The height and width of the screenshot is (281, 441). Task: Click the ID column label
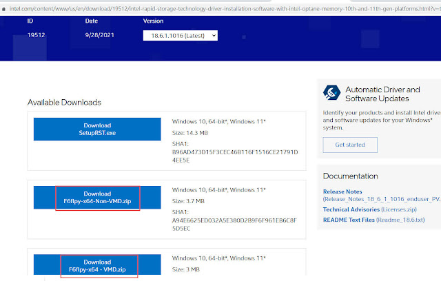30,21
